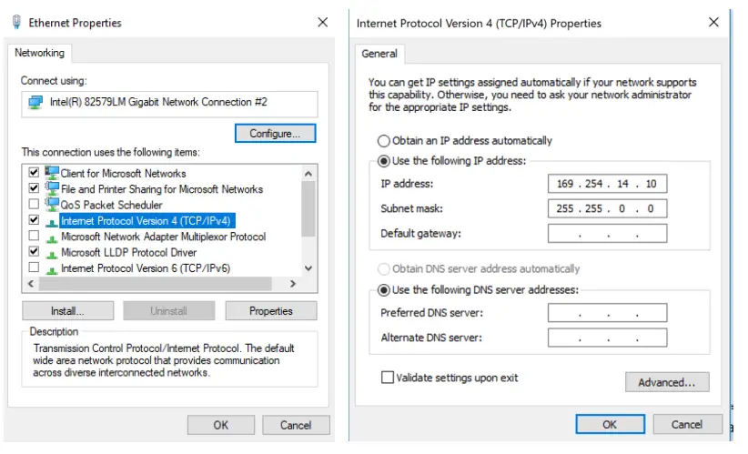Click the Intel Gigabit network adapter icon

tap(35, 102)
